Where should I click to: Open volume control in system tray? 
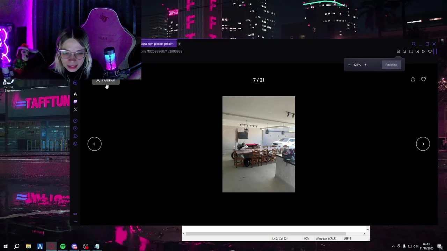416,246
